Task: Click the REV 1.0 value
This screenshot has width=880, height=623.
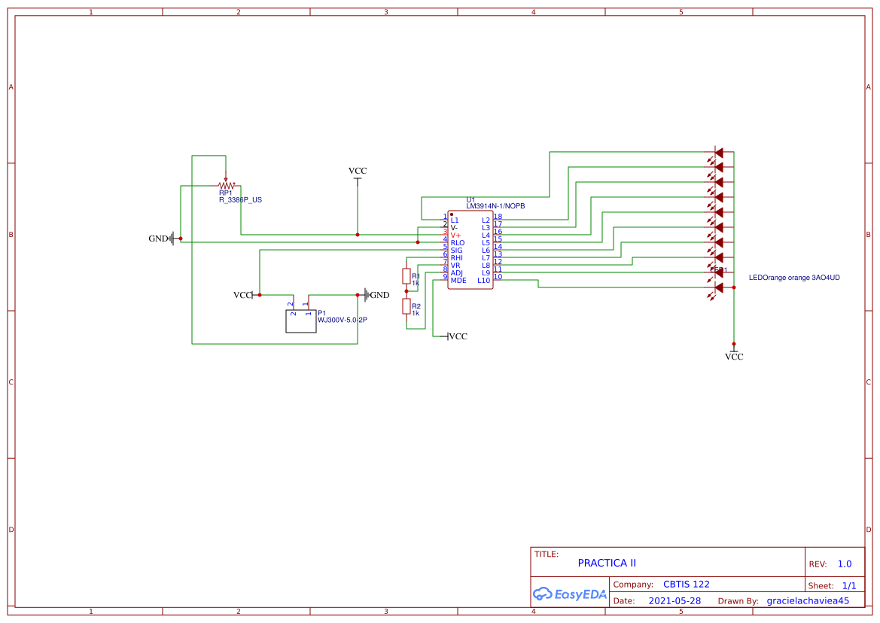Action: (843, 564)
